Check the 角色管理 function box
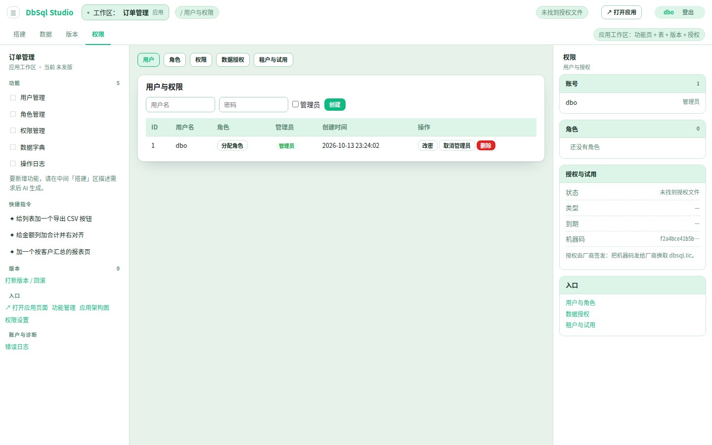 (13, 114)
